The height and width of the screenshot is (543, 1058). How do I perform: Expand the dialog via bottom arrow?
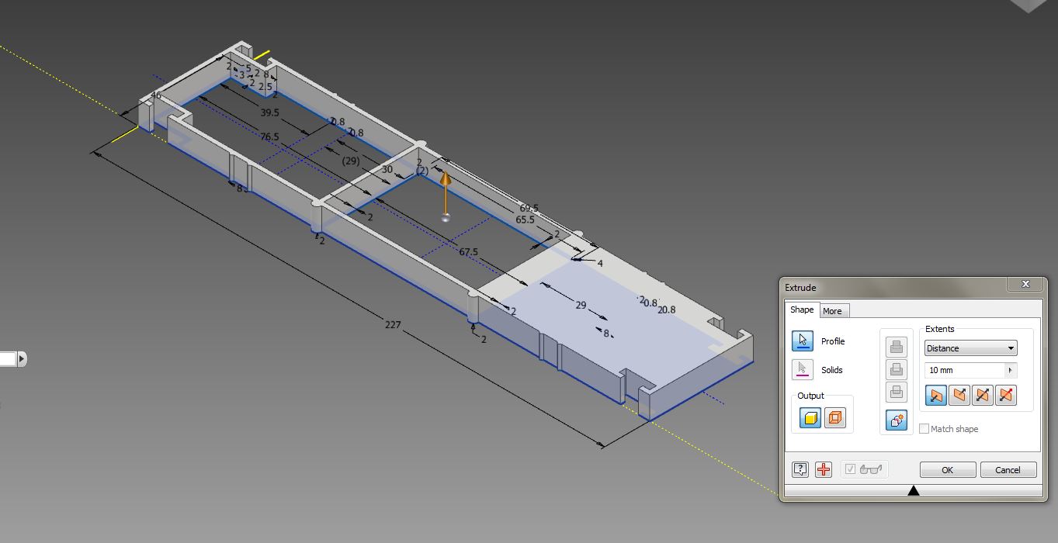click(x=913, y=490)
